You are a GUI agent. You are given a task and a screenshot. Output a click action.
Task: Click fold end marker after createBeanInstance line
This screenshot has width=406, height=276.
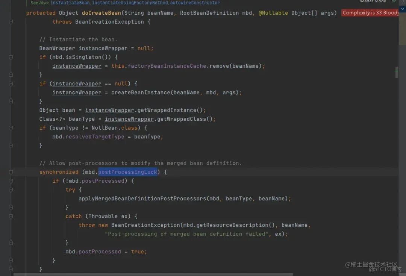(11, 101)
